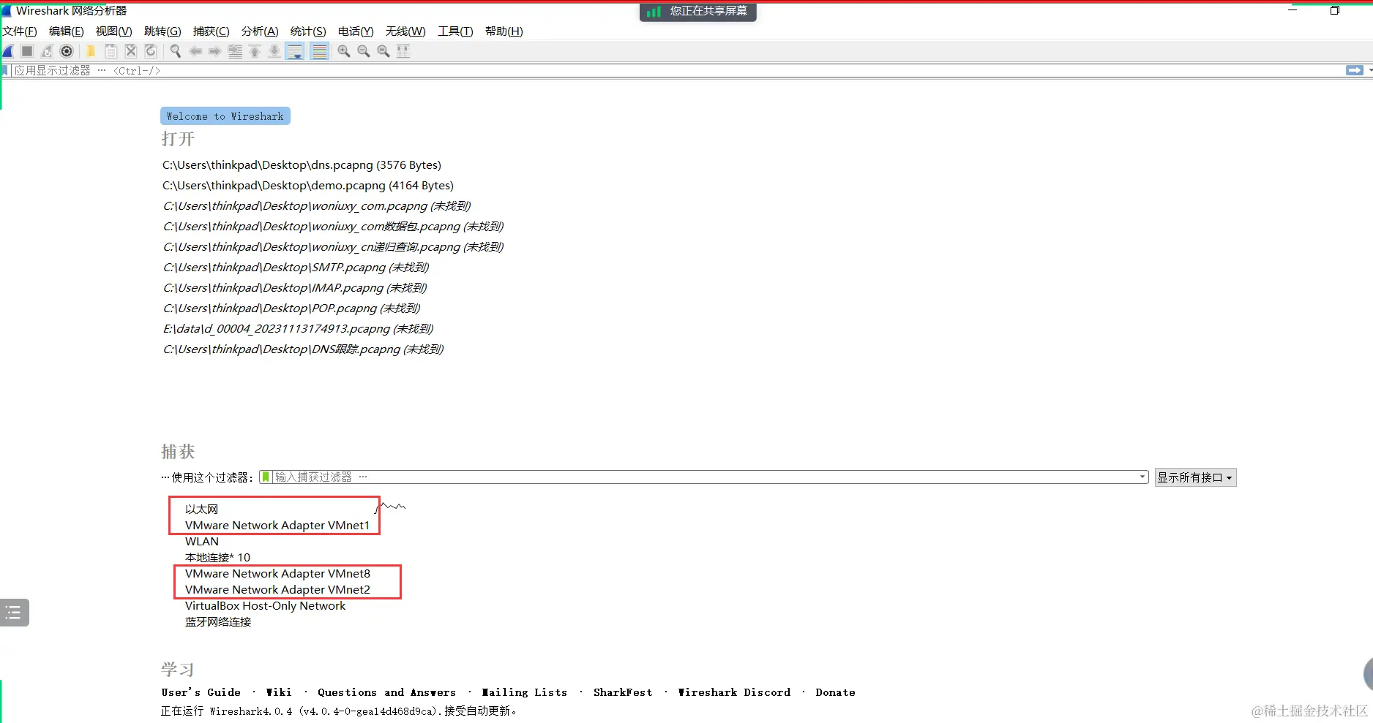Open recent file dns.pcapng
Screen dimensions: 1373x723
pos(302,165)
